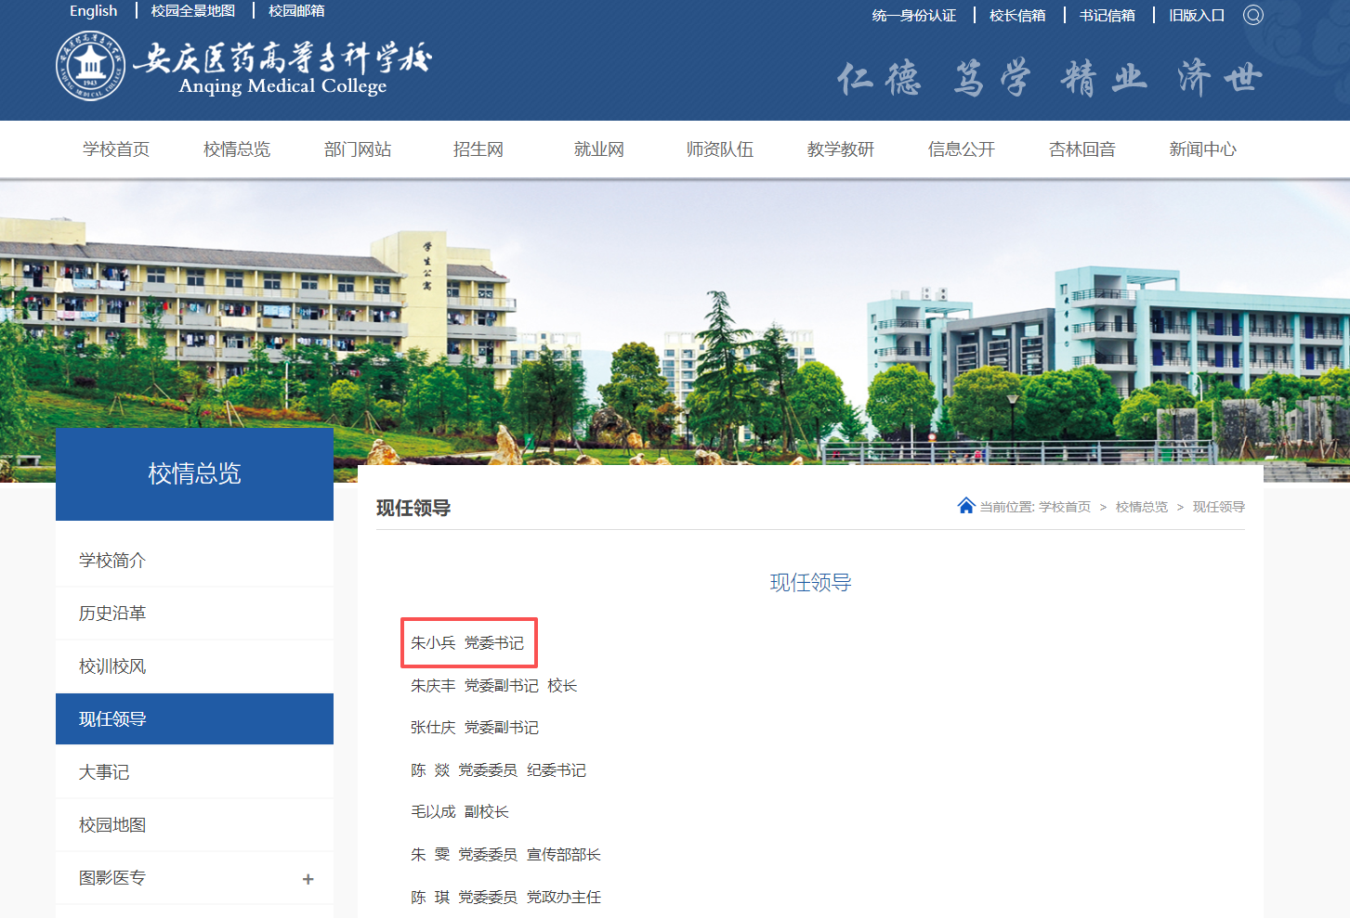Open the 校园全景地图 link

click(x=193, y=11)
